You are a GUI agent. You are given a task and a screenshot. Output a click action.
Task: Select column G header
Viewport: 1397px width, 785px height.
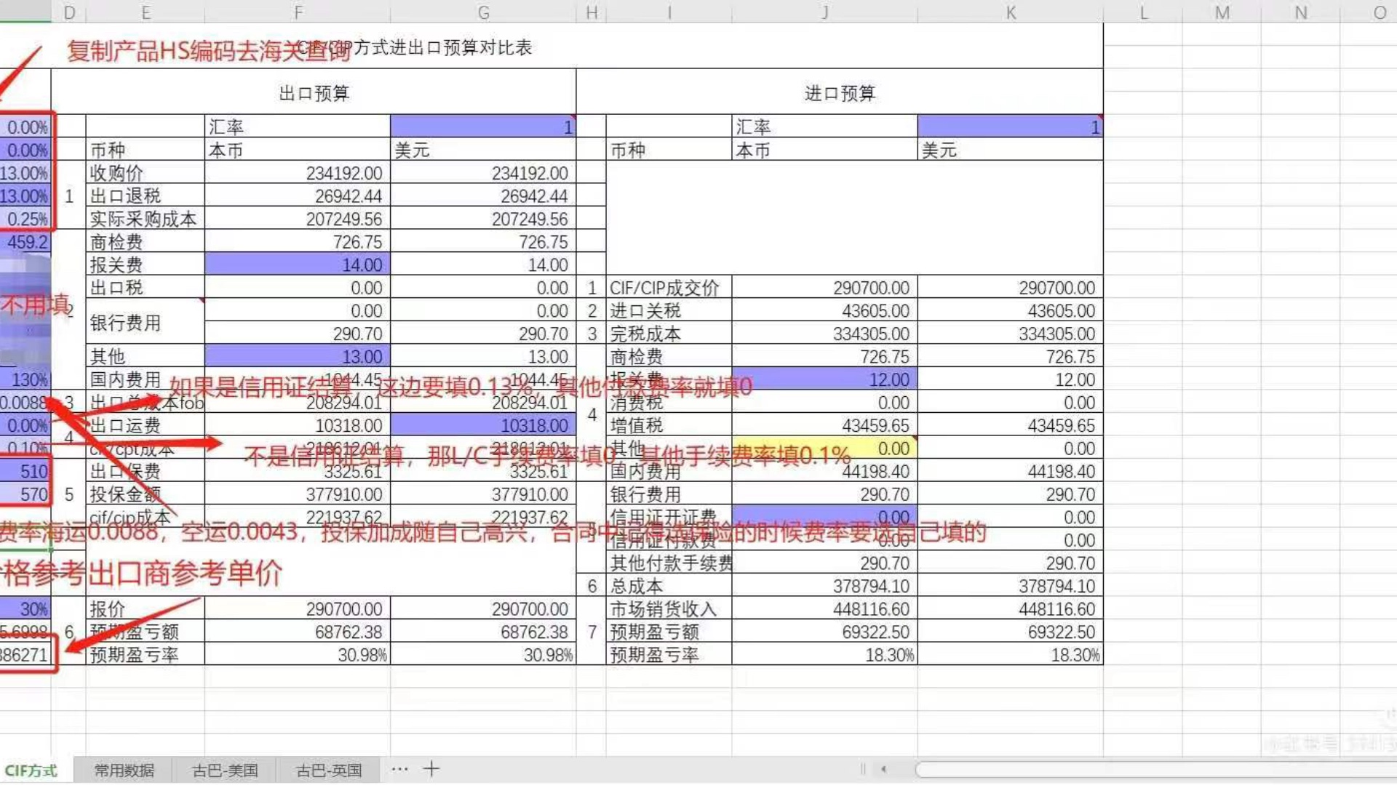tap(483, 12)
